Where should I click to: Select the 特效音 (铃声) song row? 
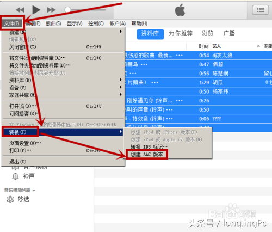click(x=199, y=119)
